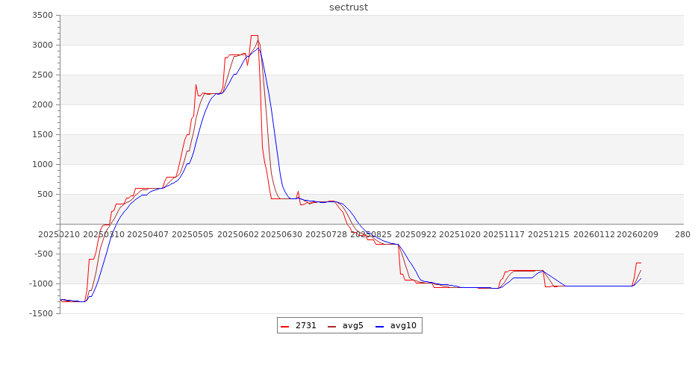Screen dimensions: 698x373
Task: Click the dark red swatch beside avg5
Action: pos(332,326)
